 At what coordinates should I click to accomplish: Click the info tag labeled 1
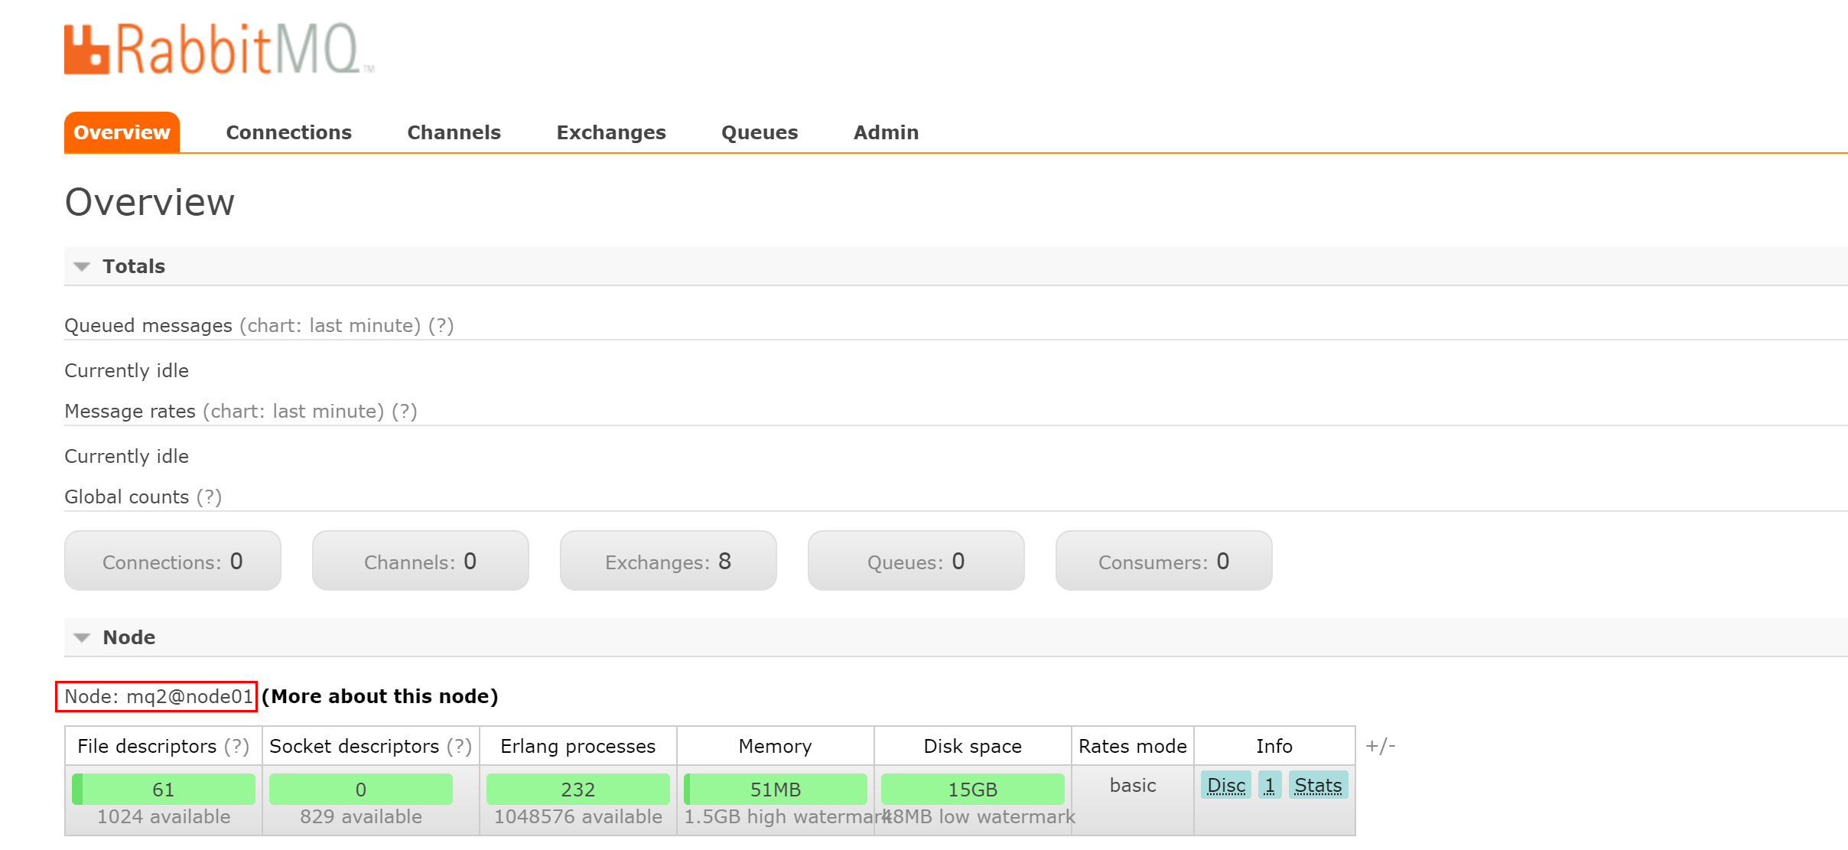tap(1270, 785)
